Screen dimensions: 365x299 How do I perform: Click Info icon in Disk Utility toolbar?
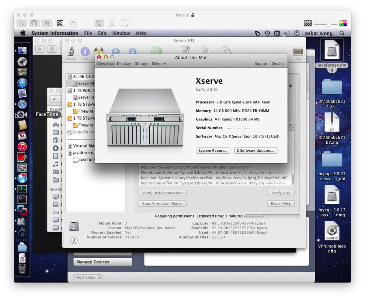coord(85,54)
